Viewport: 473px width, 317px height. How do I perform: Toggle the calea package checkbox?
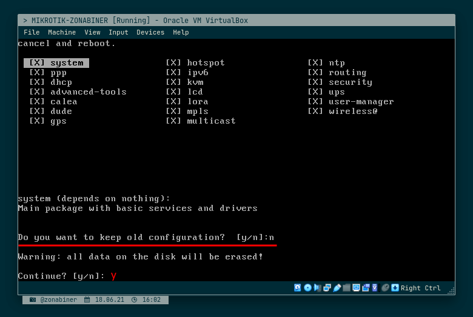coord(37,101)
